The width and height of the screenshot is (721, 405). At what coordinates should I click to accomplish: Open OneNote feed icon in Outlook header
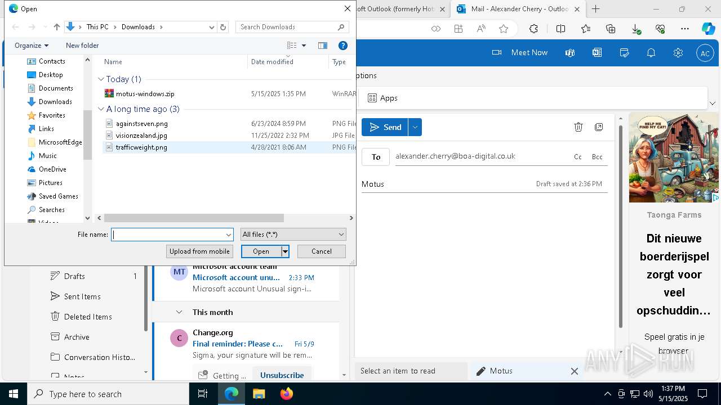tap(597, 52)
